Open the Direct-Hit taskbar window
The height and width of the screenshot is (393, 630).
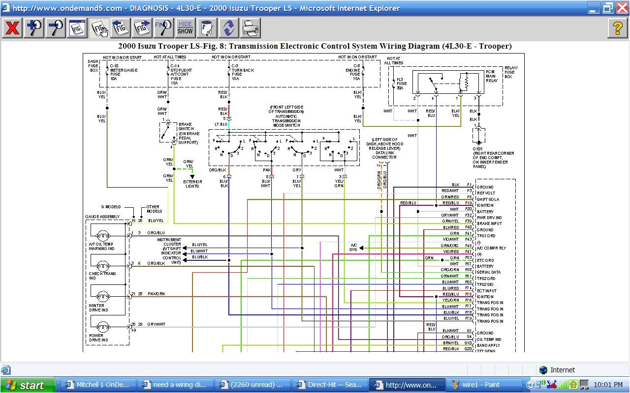point(329,385)
